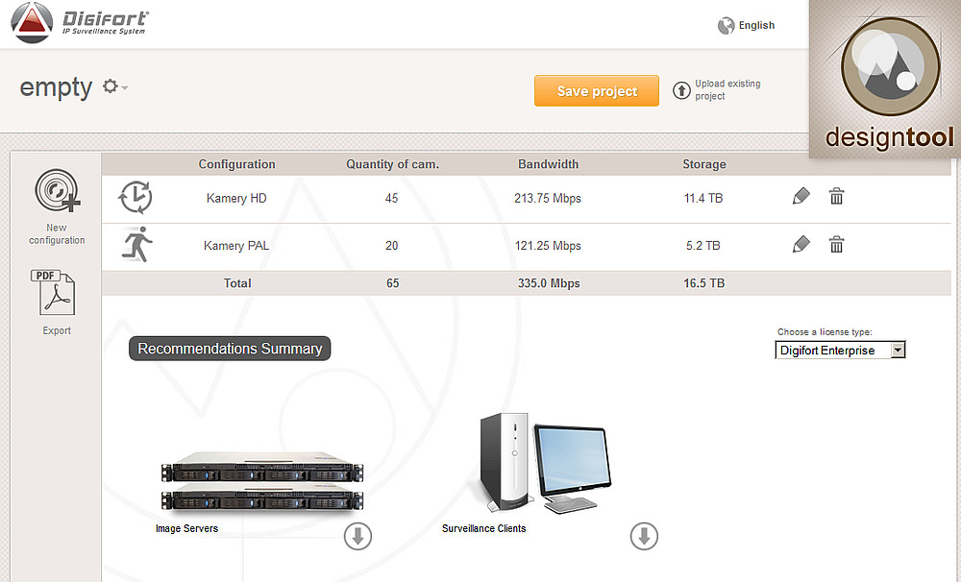Click the New configuration label

pos(57,234)
